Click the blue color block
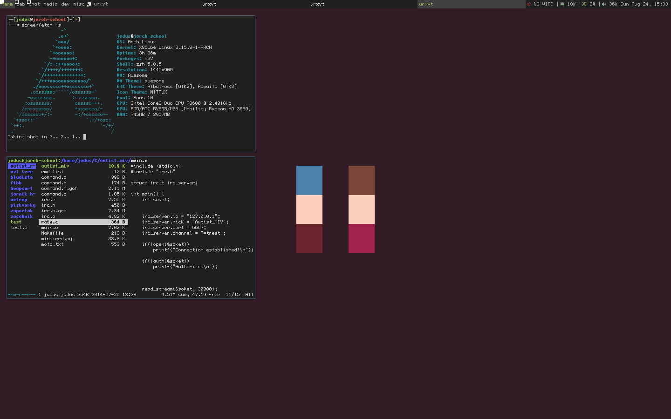Viewport: 671px width, 419px height. click(309, 180)
